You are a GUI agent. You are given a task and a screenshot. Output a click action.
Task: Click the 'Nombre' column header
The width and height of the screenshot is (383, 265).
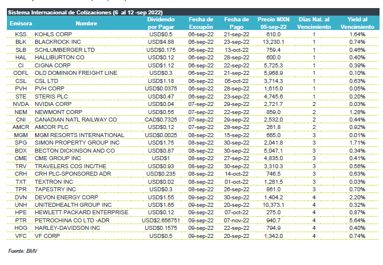point(86,24)
